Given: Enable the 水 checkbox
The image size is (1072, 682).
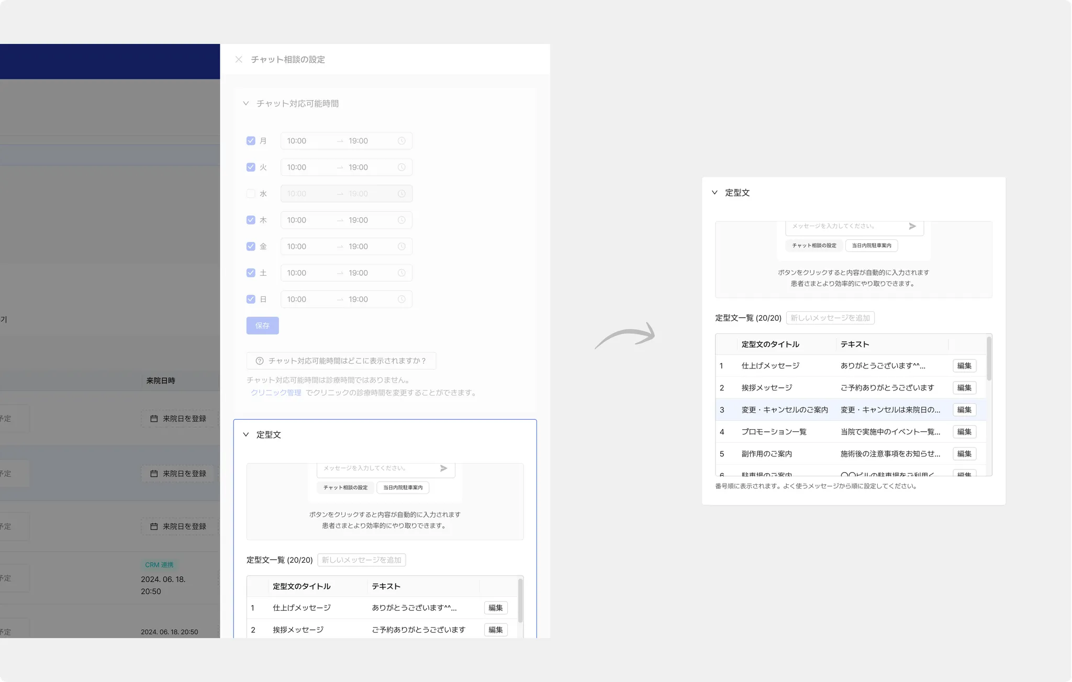Looking at the screenshot, I should point(251,194).
